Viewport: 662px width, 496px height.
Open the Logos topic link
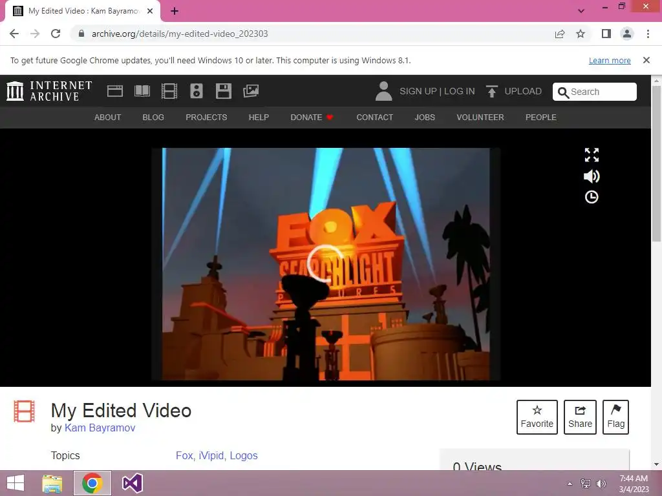[244, 455]
